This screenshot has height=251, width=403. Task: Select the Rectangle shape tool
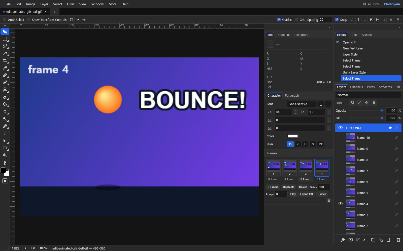coord(5,148)
